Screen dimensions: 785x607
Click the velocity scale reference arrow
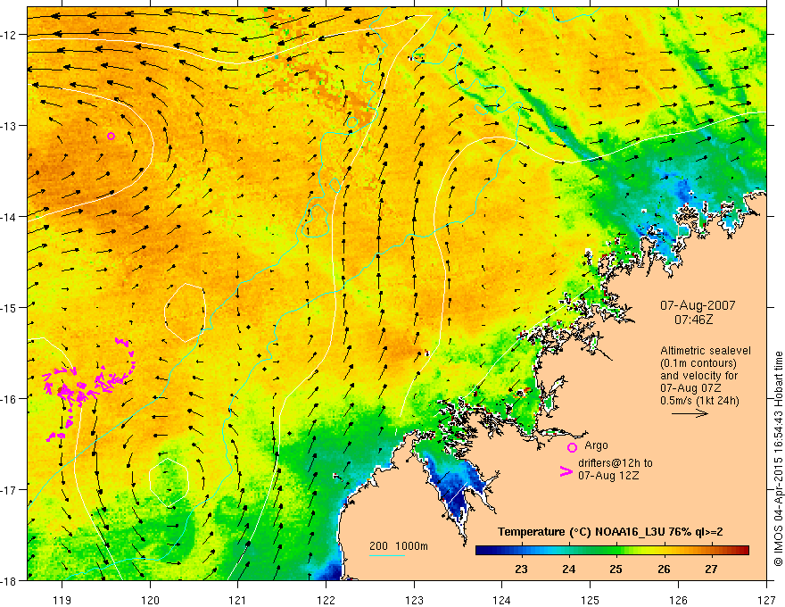pyautogui.click(x=690, y=413)
